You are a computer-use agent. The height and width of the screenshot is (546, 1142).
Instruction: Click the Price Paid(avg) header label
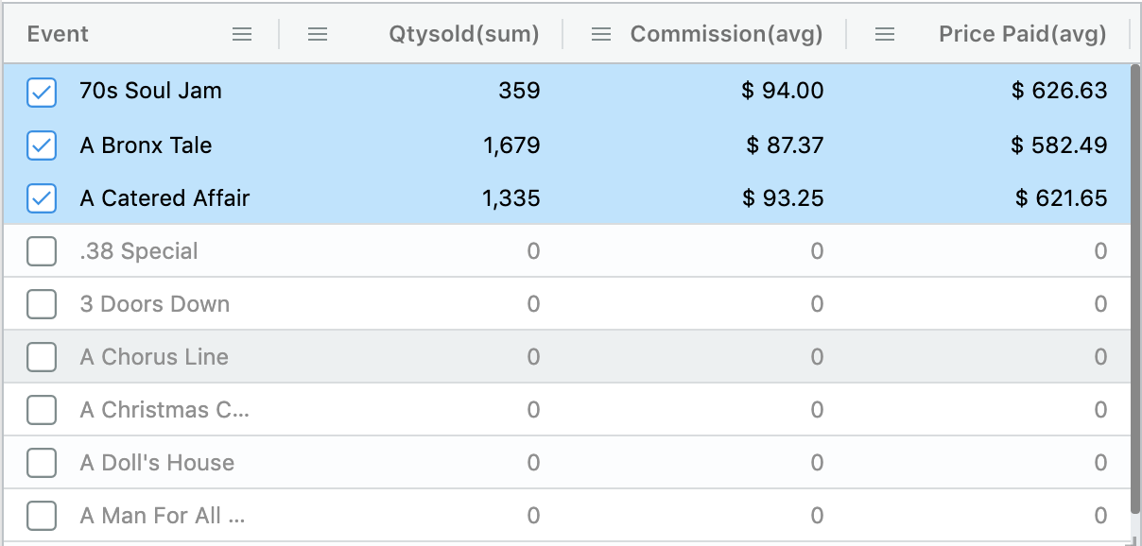tap(1022, 34)
